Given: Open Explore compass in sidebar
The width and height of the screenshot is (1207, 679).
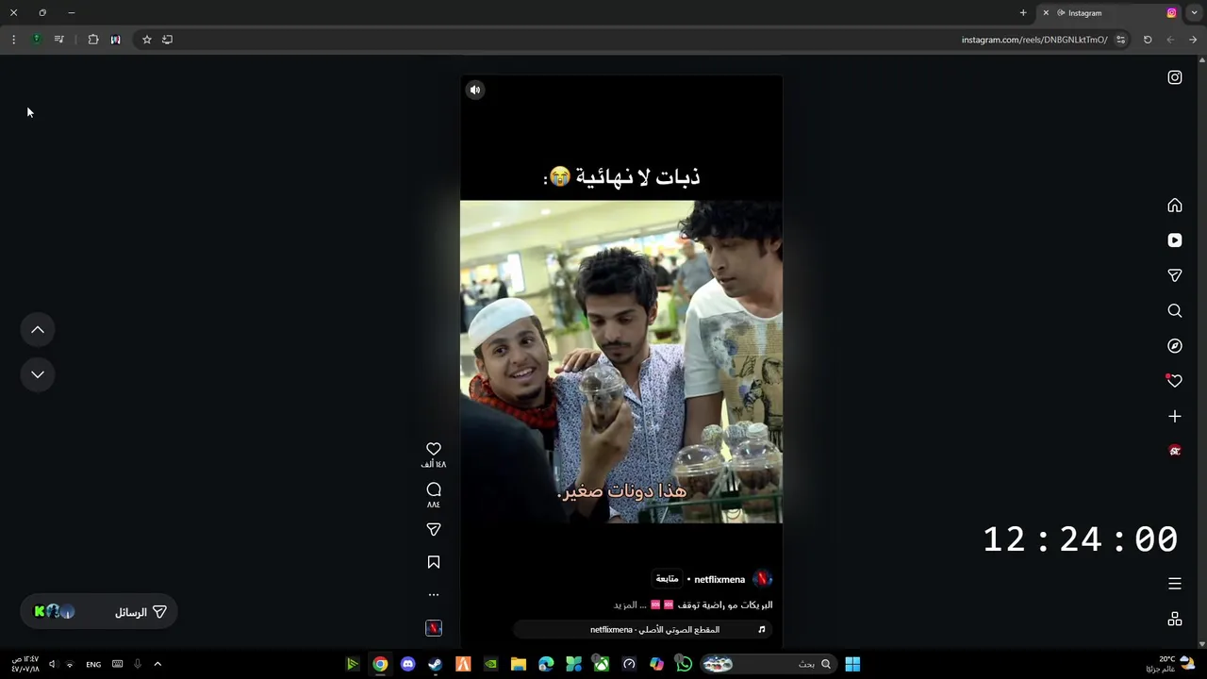Looking at the screenshot, I should [x=1175, y=346].
